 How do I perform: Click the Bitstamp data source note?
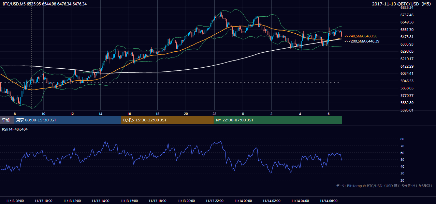coord(384,186)
